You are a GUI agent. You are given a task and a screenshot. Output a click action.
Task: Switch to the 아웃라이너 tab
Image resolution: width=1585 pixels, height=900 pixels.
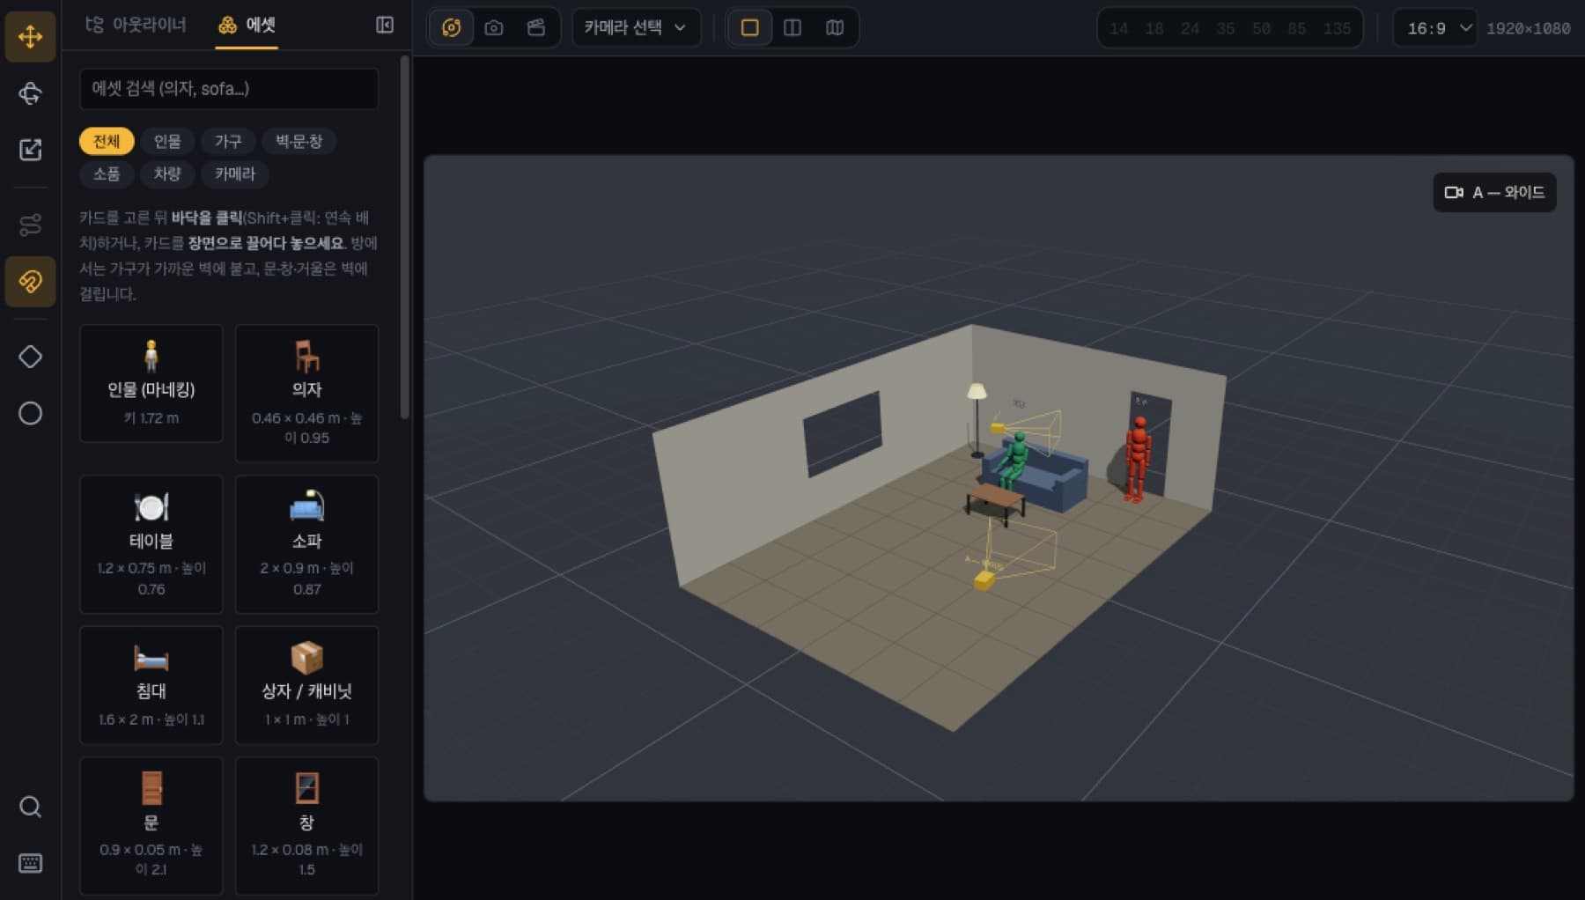136,25
